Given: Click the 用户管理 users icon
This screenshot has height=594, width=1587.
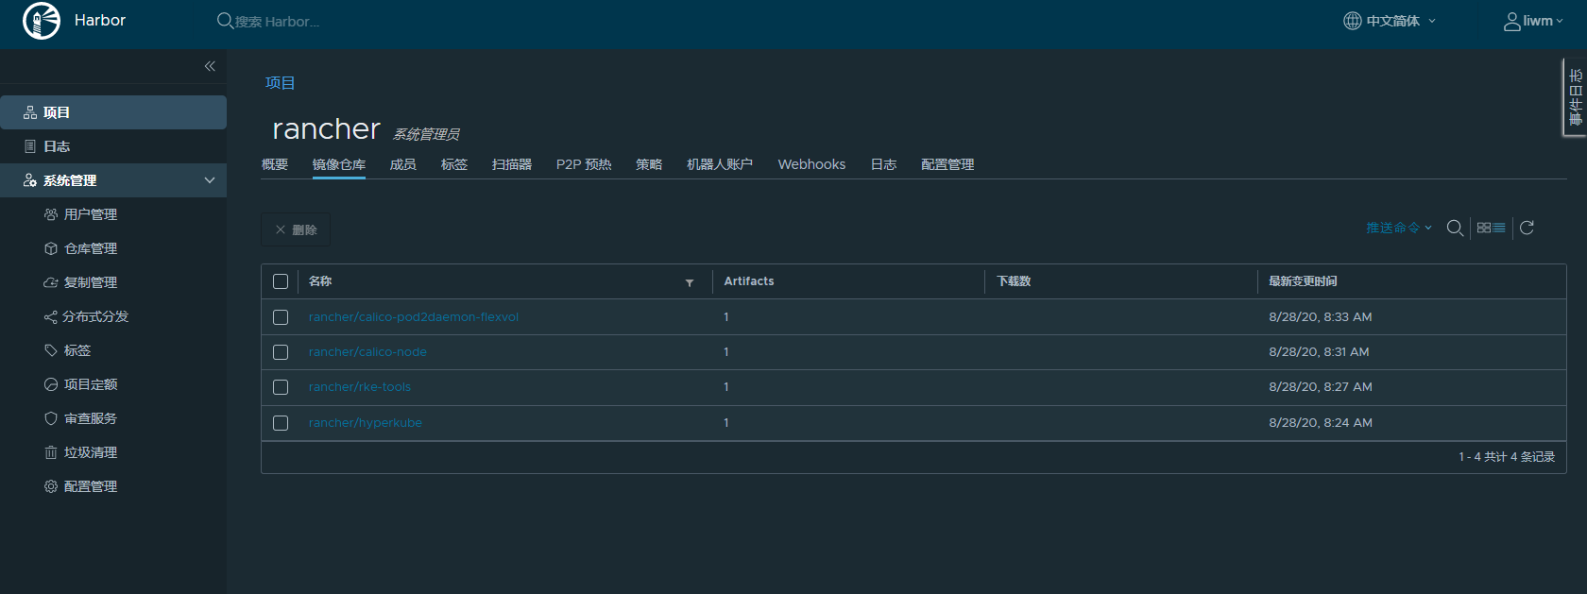Looking at the screenshot, I should click(51, 214).
